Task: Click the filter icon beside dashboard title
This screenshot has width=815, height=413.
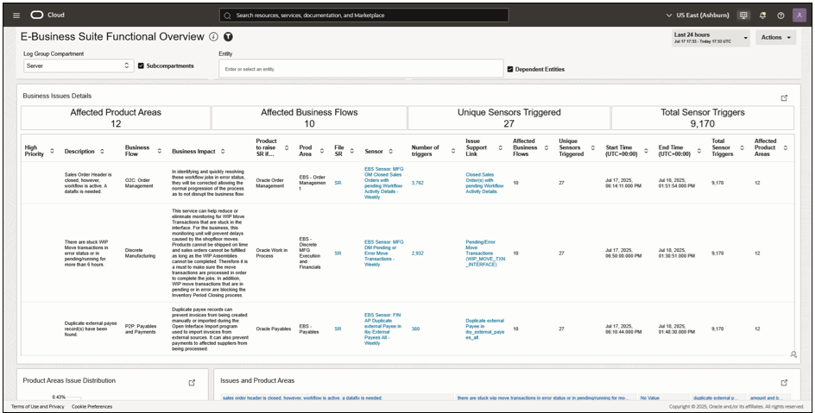Action: click(x=228, y=37)
